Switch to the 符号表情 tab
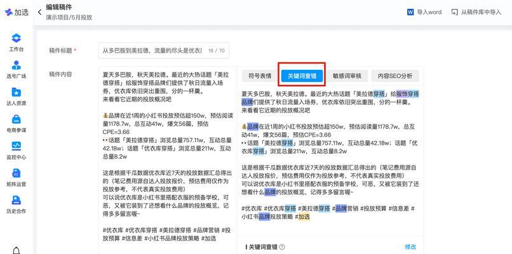 [260, 76]
